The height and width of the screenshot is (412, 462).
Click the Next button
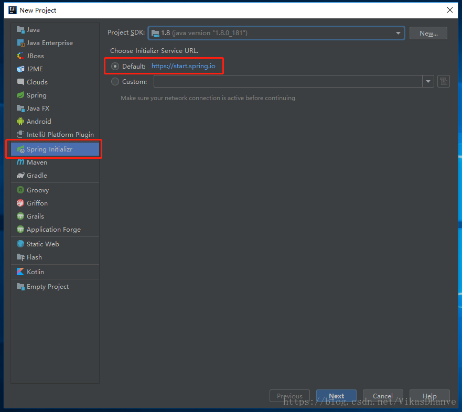coord(336,396)
